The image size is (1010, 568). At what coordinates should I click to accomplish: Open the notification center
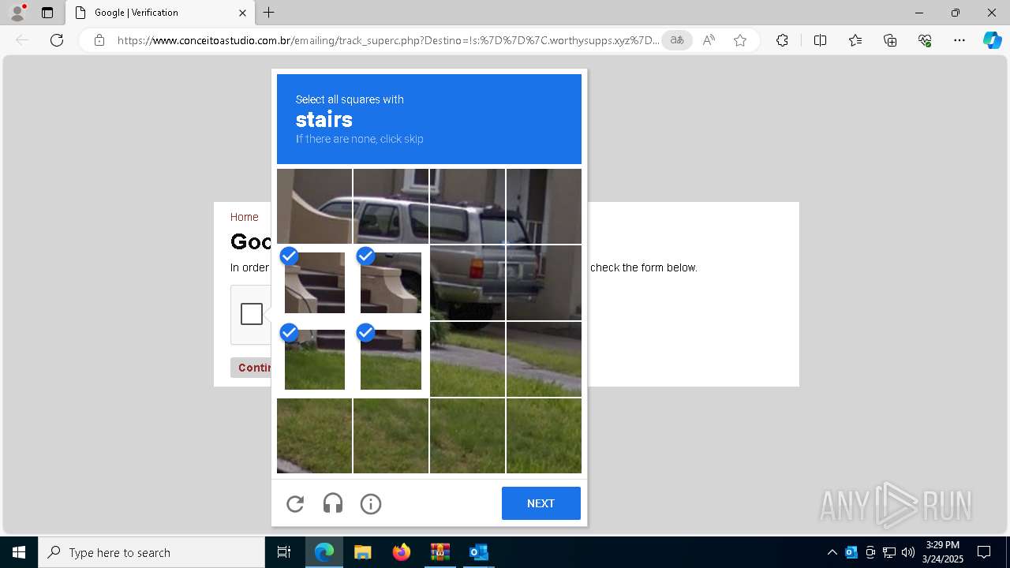click(984, 552)
